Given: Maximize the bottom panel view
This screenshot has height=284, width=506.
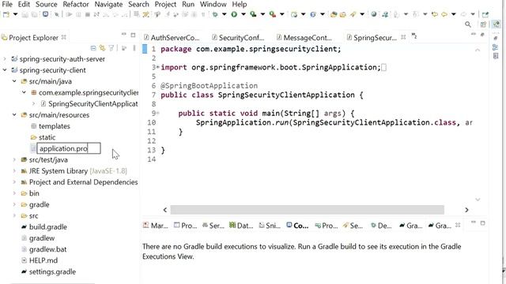Looking at the screenshot, I should click(x=483, y=222).
